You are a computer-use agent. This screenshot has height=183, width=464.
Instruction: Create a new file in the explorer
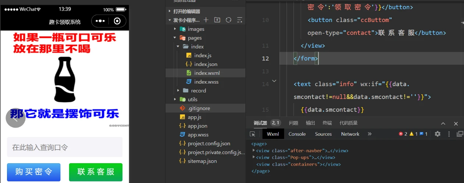point(206,20)
